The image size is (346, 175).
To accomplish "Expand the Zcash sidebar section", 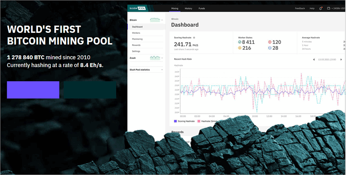I will click(162, 58).
